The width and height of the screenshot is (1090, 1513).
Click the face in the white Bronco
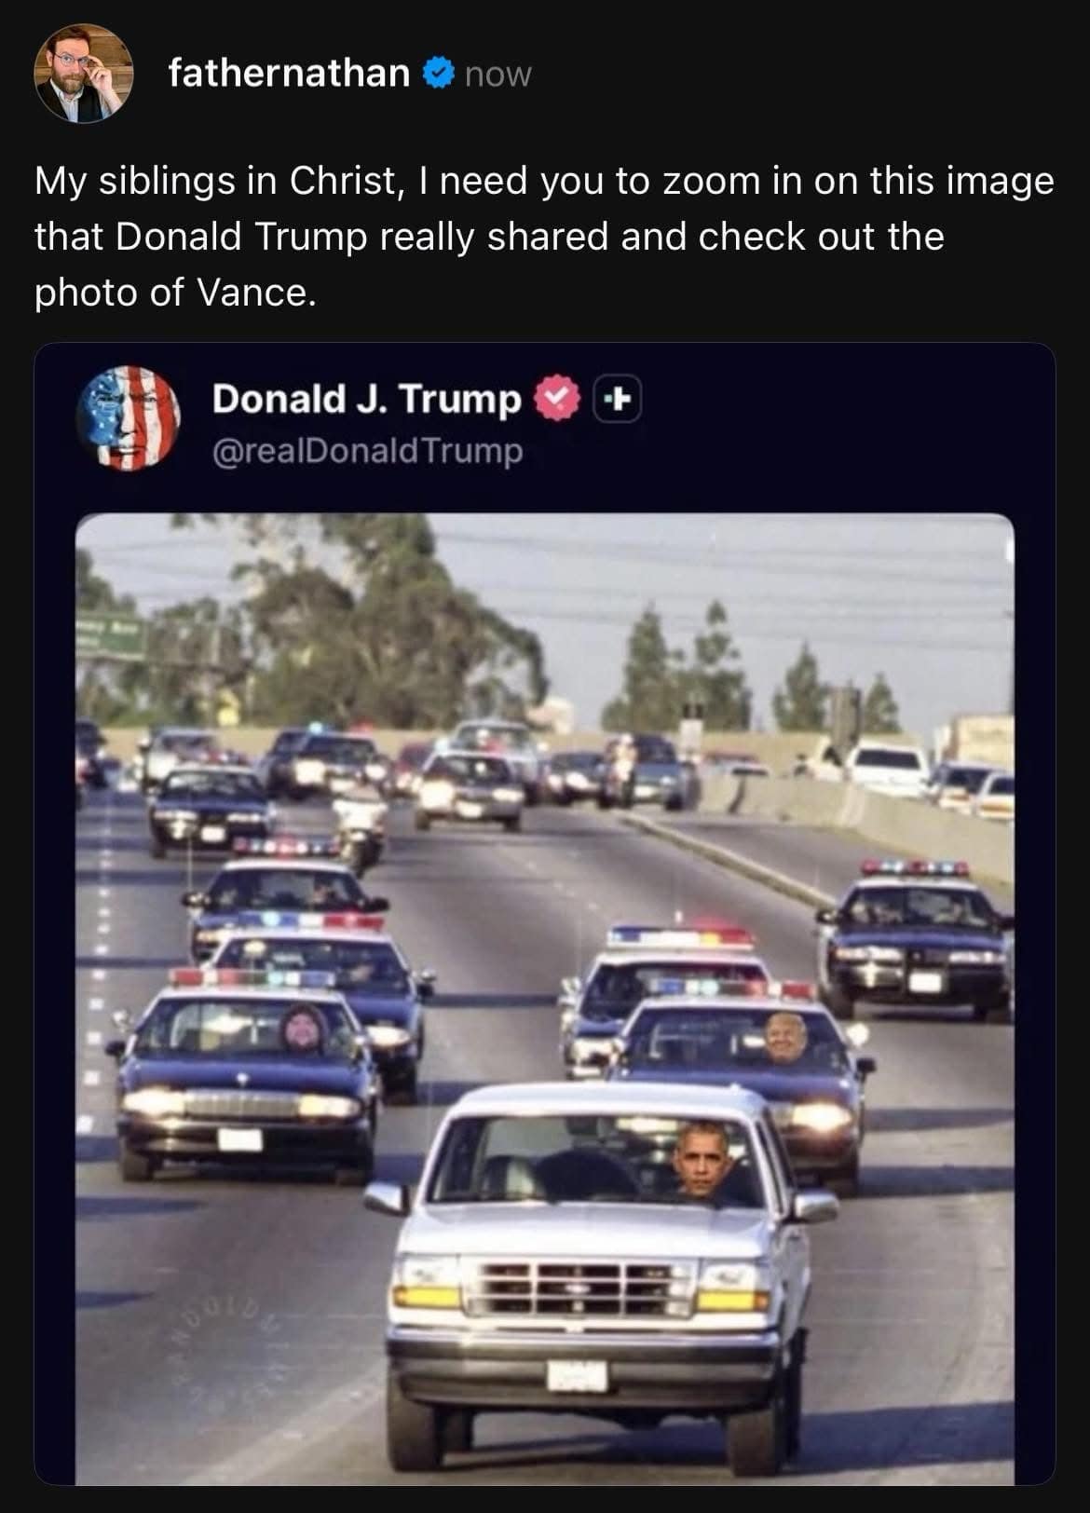(700, 1160)
